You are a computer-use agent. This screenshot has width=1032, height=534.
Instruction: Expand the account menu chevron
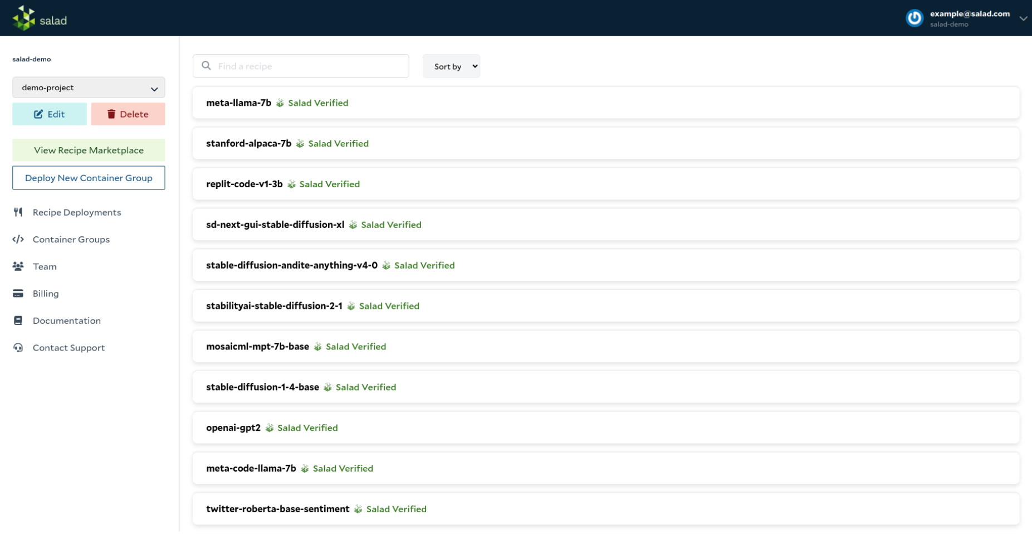[1023, 18]
